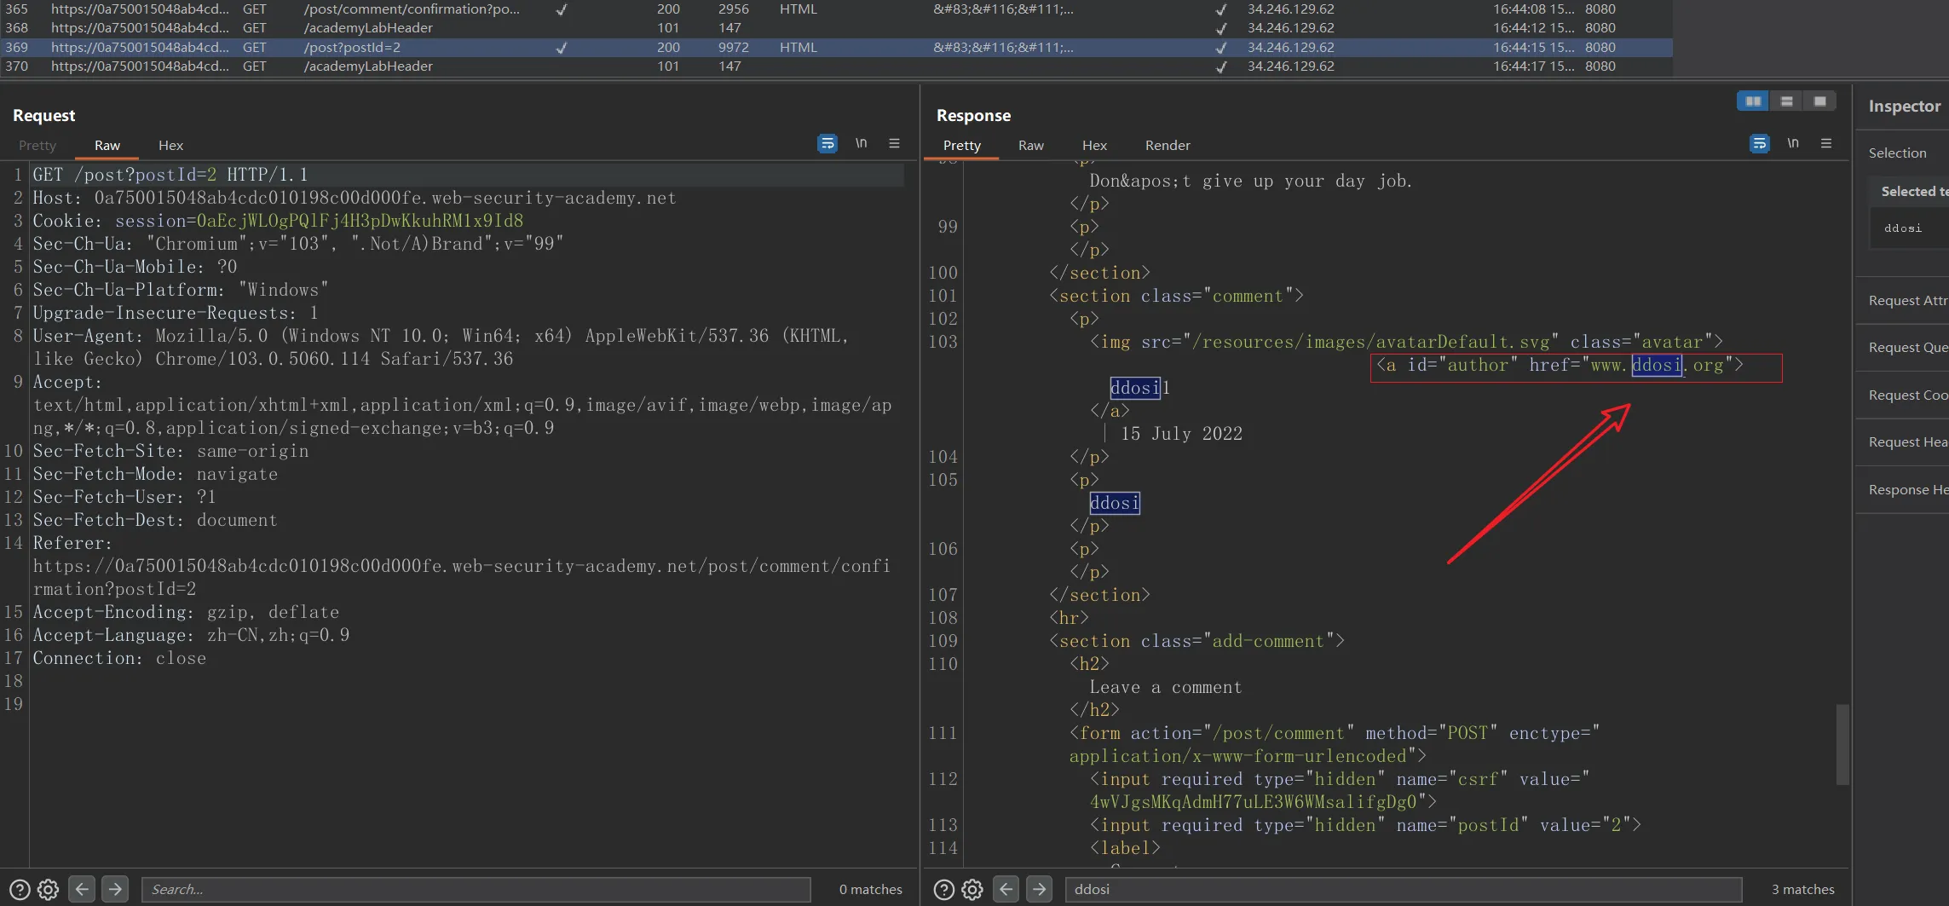Open Request search settings gear
This screenshot has width=1949, height=906.
49,889
